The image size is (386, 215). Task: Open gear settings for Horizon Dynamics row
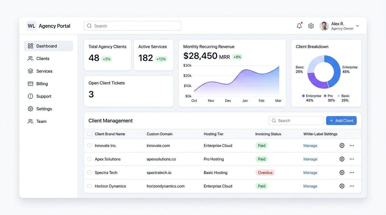pos(342,186)
